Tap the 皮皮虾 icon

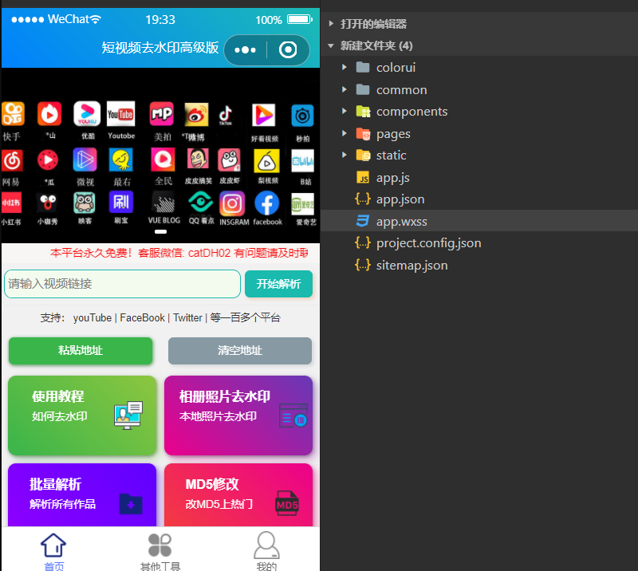pos(229,160)
